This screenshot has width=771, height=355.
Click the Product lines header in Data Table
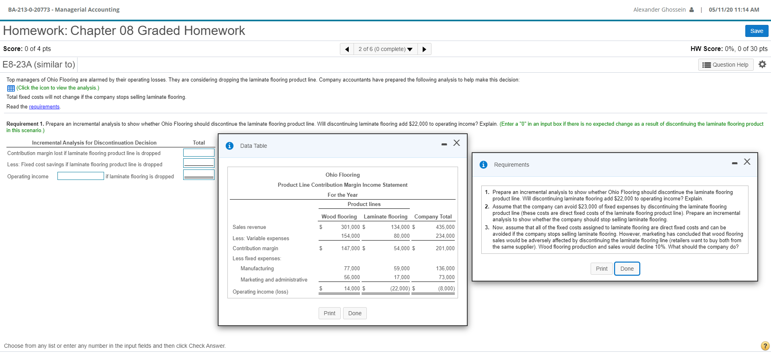(x=364, y=204)
